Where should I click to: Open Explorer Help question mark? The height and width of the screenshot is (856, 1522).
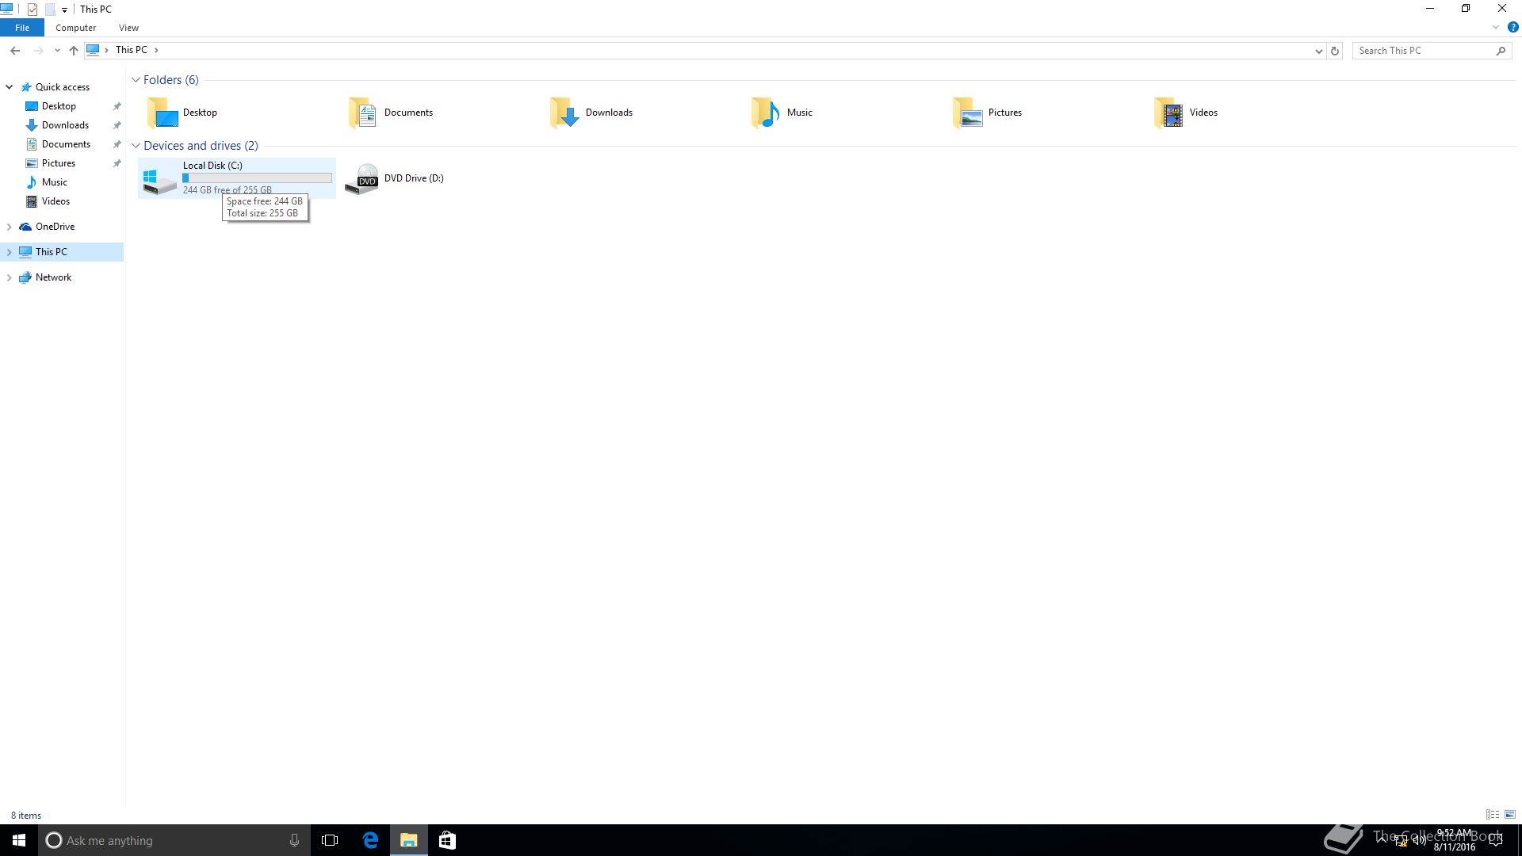tap(1512, 28)
